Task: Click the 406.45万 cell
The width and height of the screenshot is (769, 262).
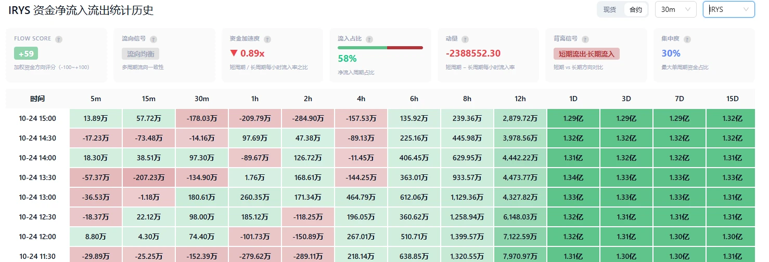Action: click(414, 158)
